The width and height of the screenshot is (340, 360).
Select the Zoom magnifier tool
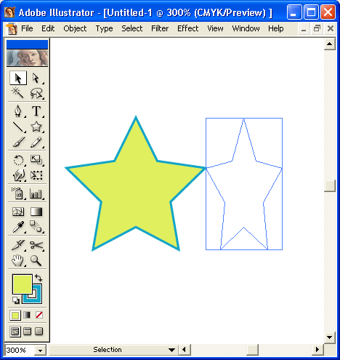(36, 260)
